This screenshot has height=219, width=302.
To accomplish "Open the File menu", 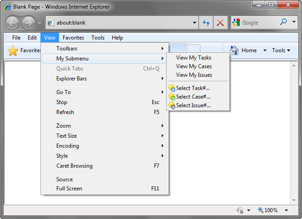I will click(16, 38).
